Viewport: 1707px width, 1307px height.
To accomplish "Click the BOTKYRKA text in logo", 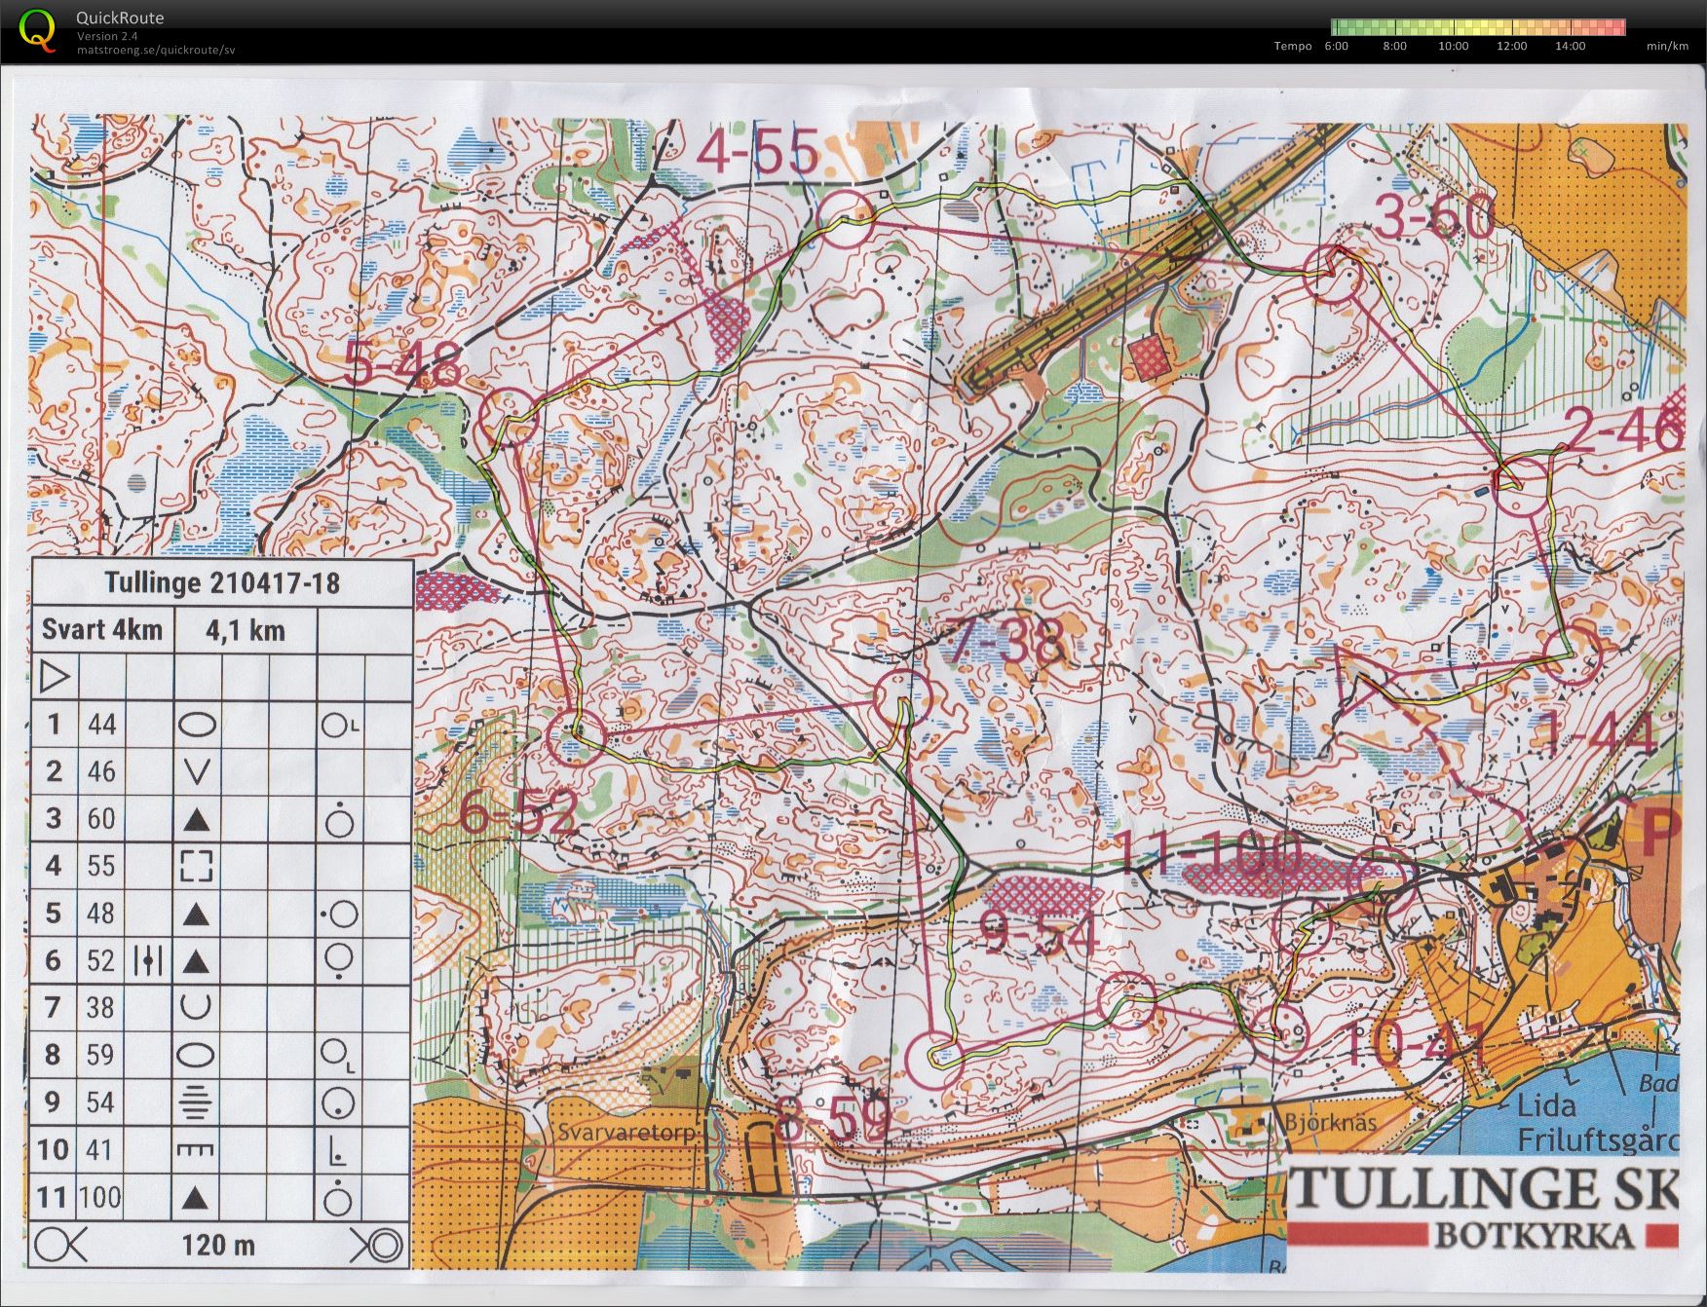I will [x=1535, y=1236].
